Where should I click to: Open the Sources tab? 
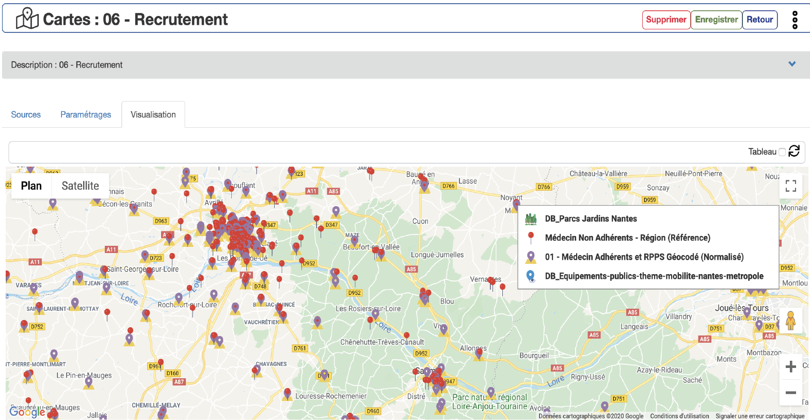click(x=26, y=114)
